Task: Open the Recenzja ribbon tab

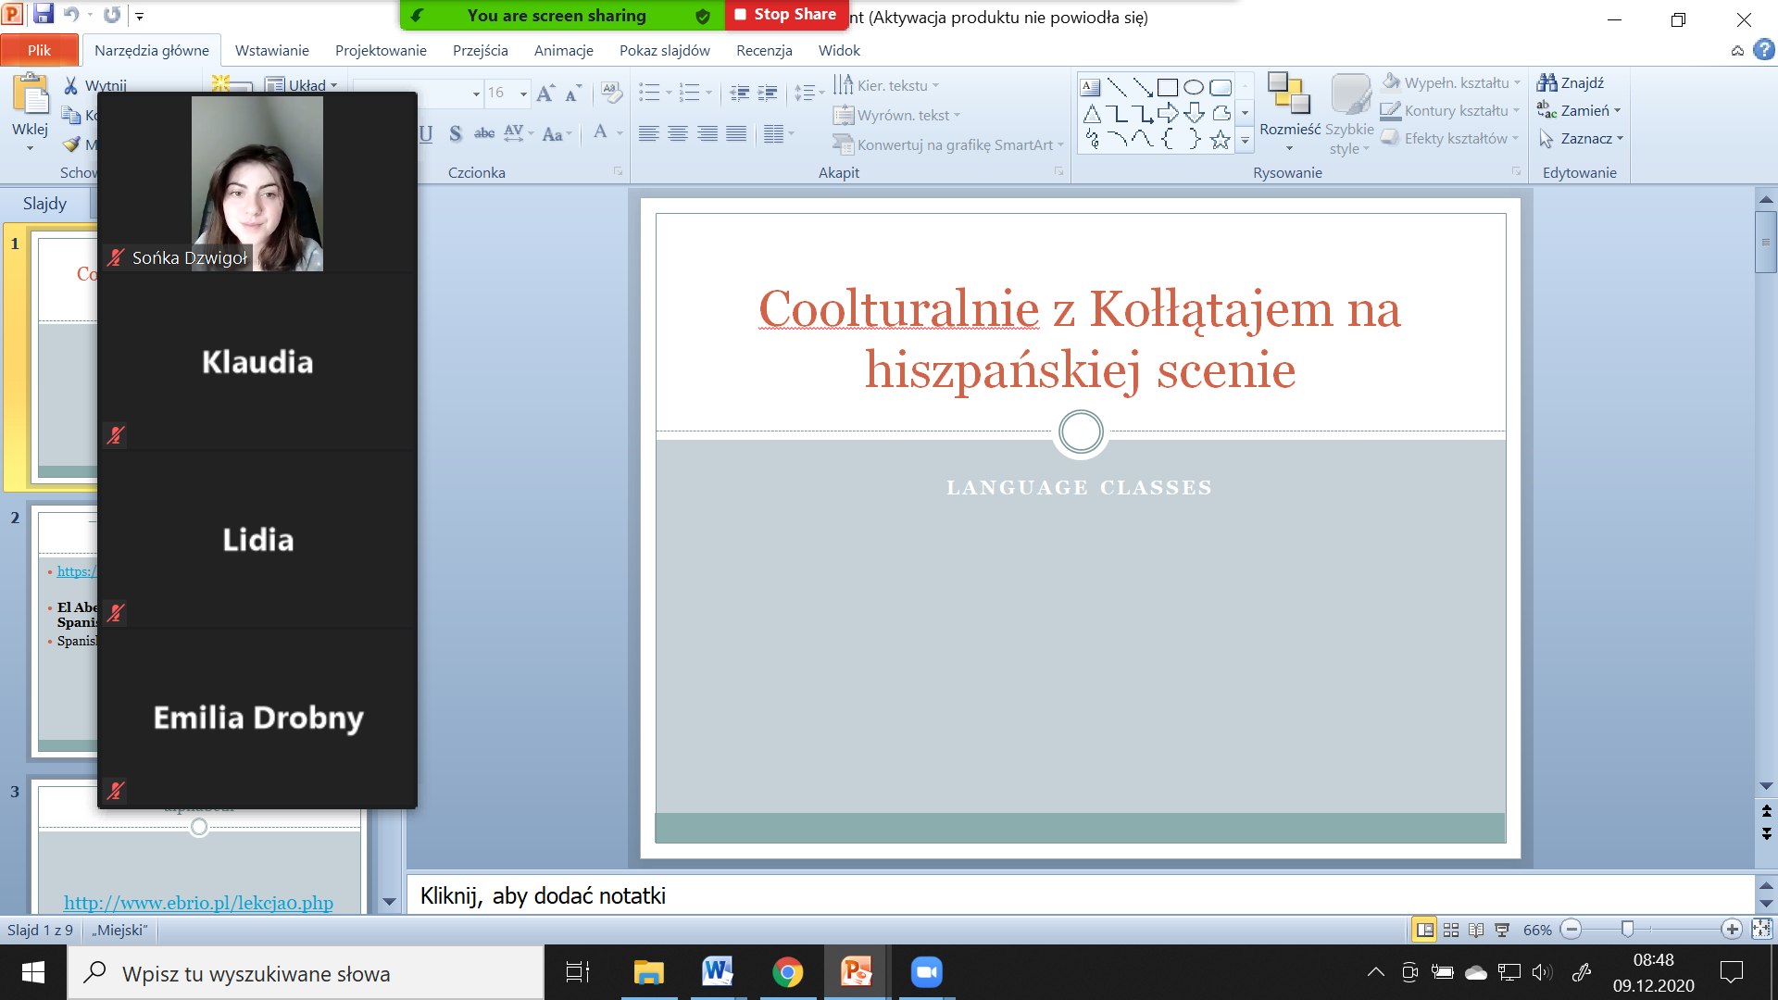Action: pos(764,50)
